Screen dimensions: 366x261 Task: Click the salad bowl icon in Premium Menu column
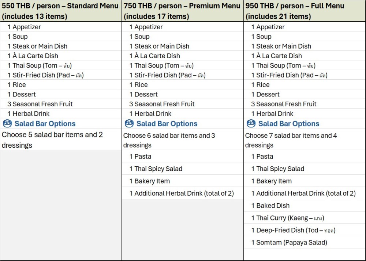[x=129, y=124]
